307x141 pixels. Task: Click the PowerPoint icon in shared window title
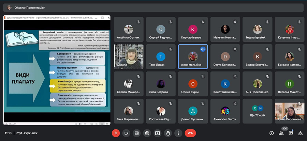click(x=5, y=18)
